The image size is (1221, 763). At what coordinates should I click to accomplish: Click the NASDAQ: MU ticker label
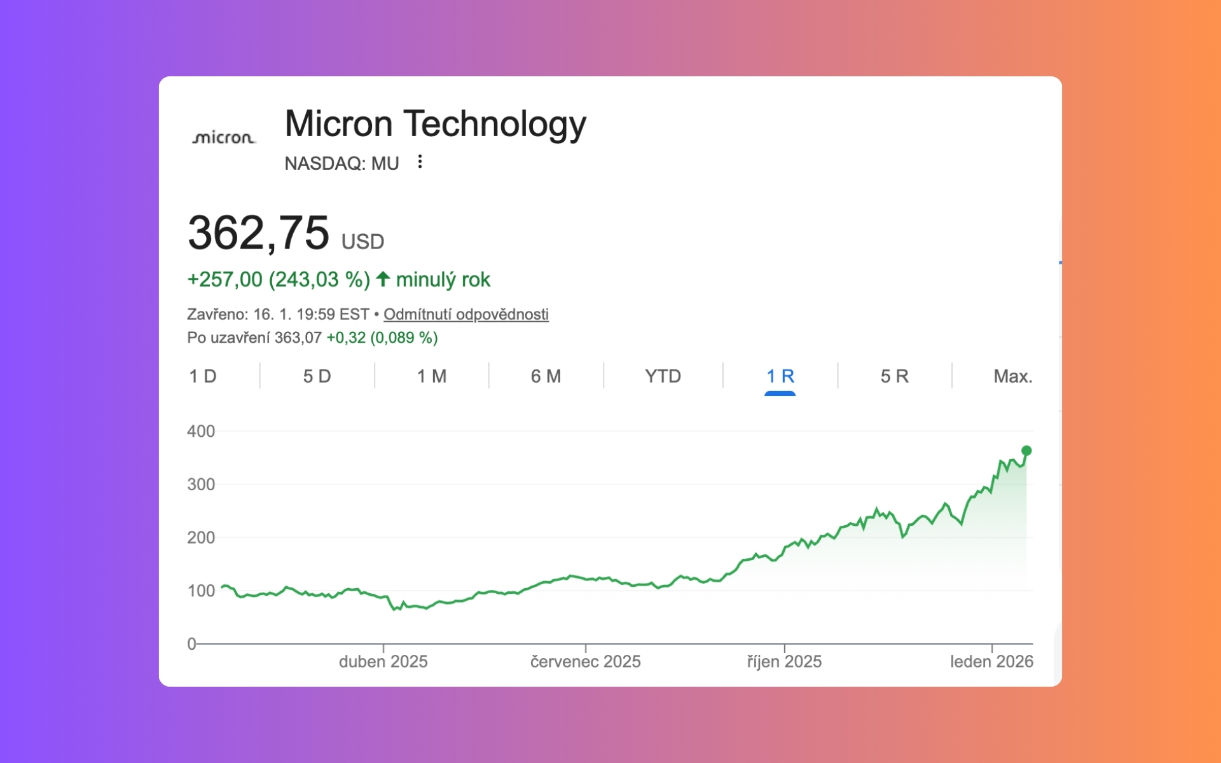coord(341,163)
